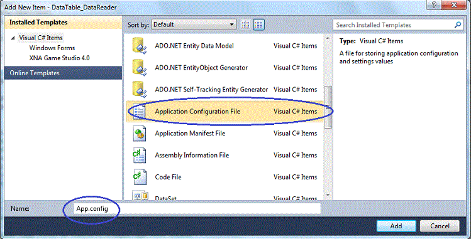Pick the ADO.NET Self-Tracking Entity Generator icon
Image resolution: width=471 pixels, height=239 pixels.
(x=140, y=90)
